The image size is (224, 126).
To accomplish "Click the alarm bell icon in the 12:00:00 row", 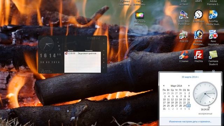I will [x=66, y=53].
